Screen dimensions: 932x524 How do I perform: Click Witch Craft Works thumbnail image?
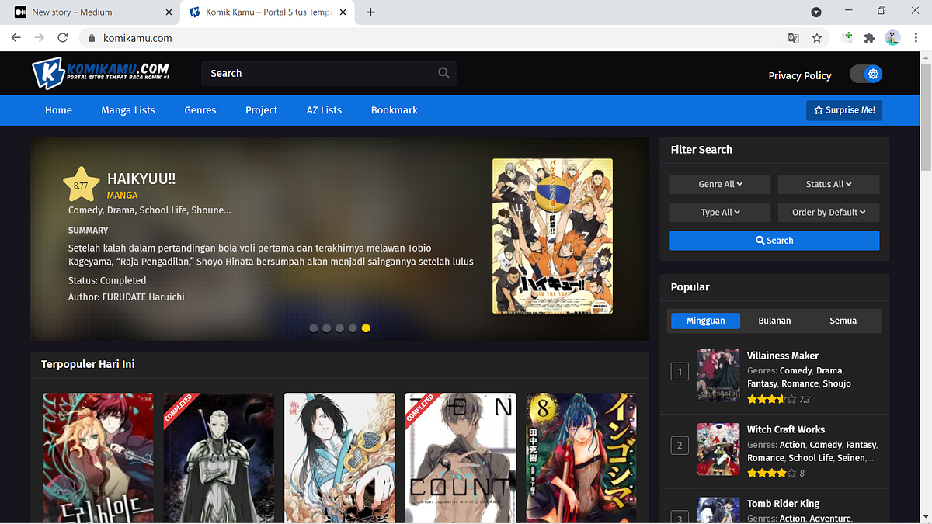pyautogui.click(x=718, y=449)
